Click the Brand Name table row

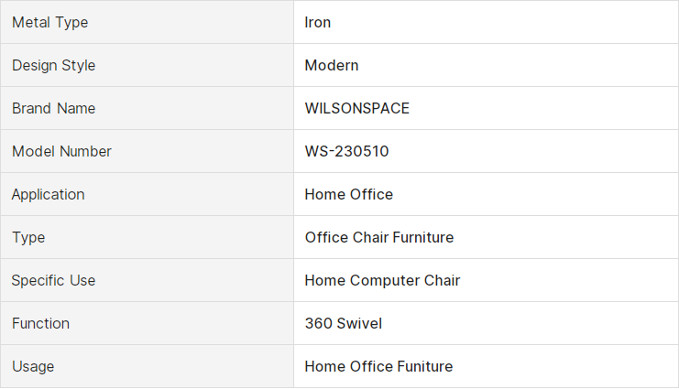[x=339, y=108]
